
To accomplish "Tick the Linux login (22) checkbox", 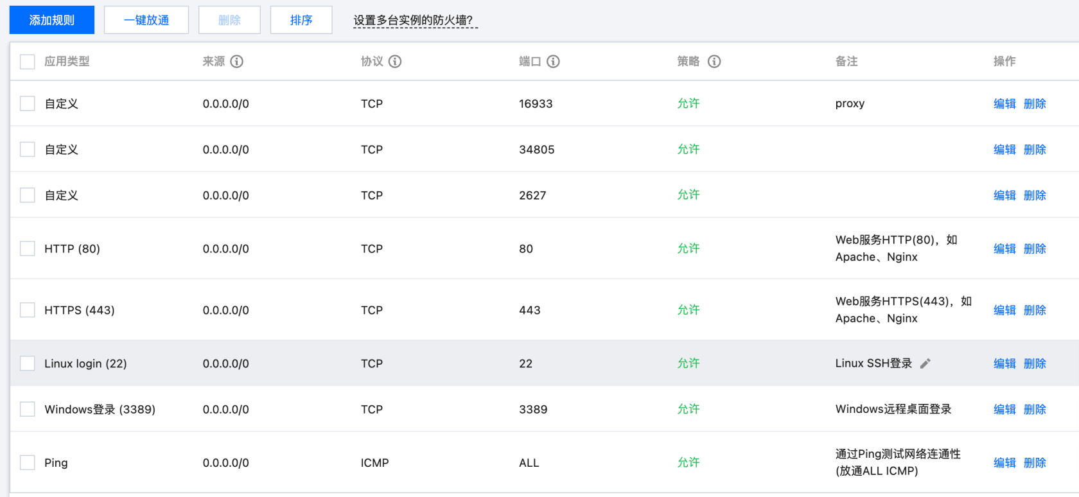I will pos(28,363).
